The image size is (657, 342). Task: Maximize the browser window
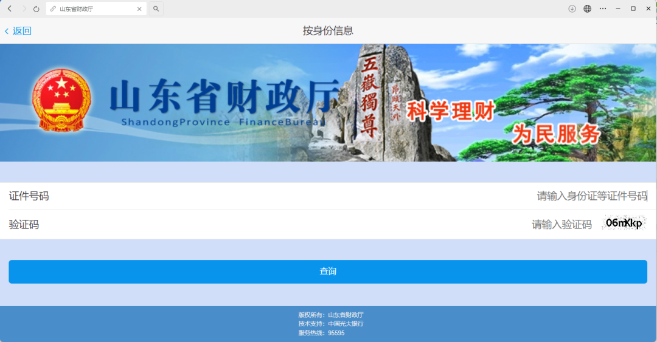(x=633, y=9)
